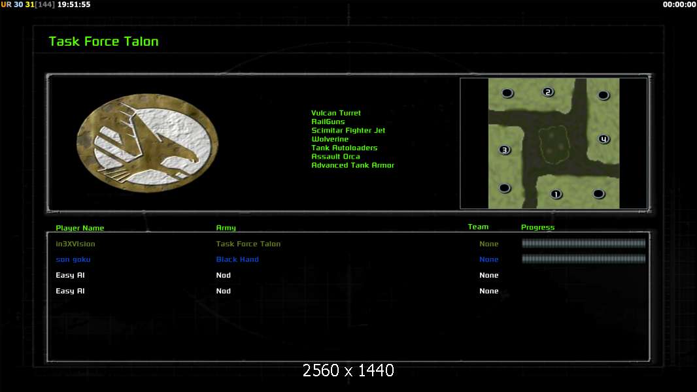This screenshot has width=697, height=392.
Task: Select start position 1 on the minimap
Action: click(x=556, y=194)
